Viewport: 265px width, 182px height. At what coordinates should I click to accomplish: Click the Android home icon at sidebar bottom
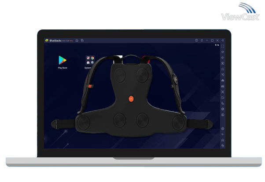(x=223, y=140)
